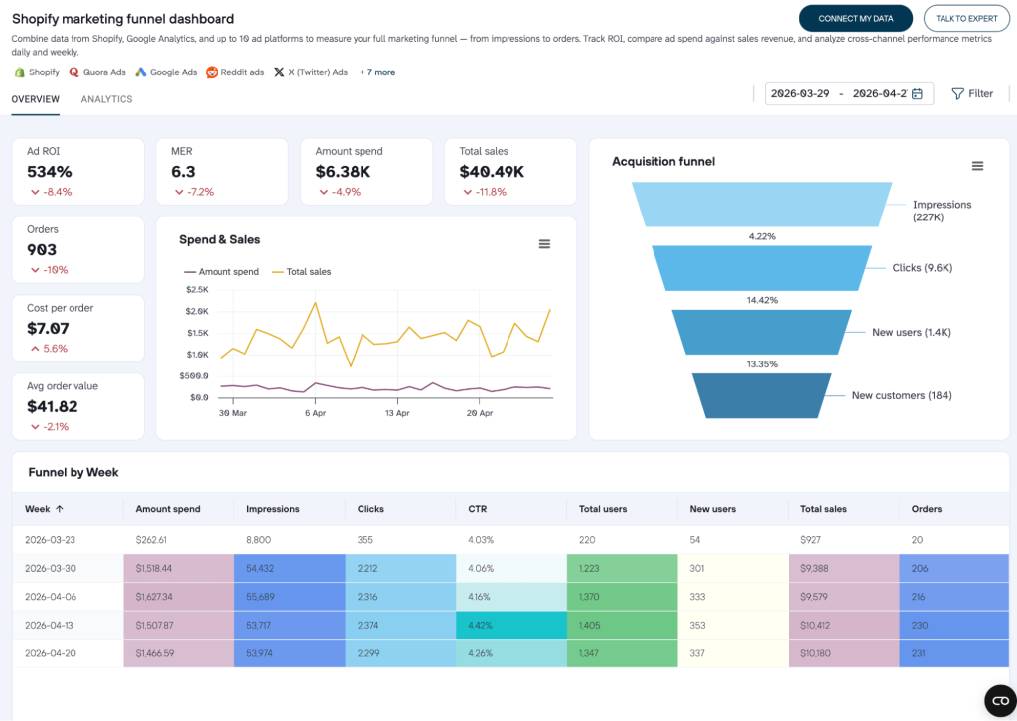Click the Funnel by Week heading
Viewport: 1017px width, 721px height.
pyautogui.click(x=73, y=472)
